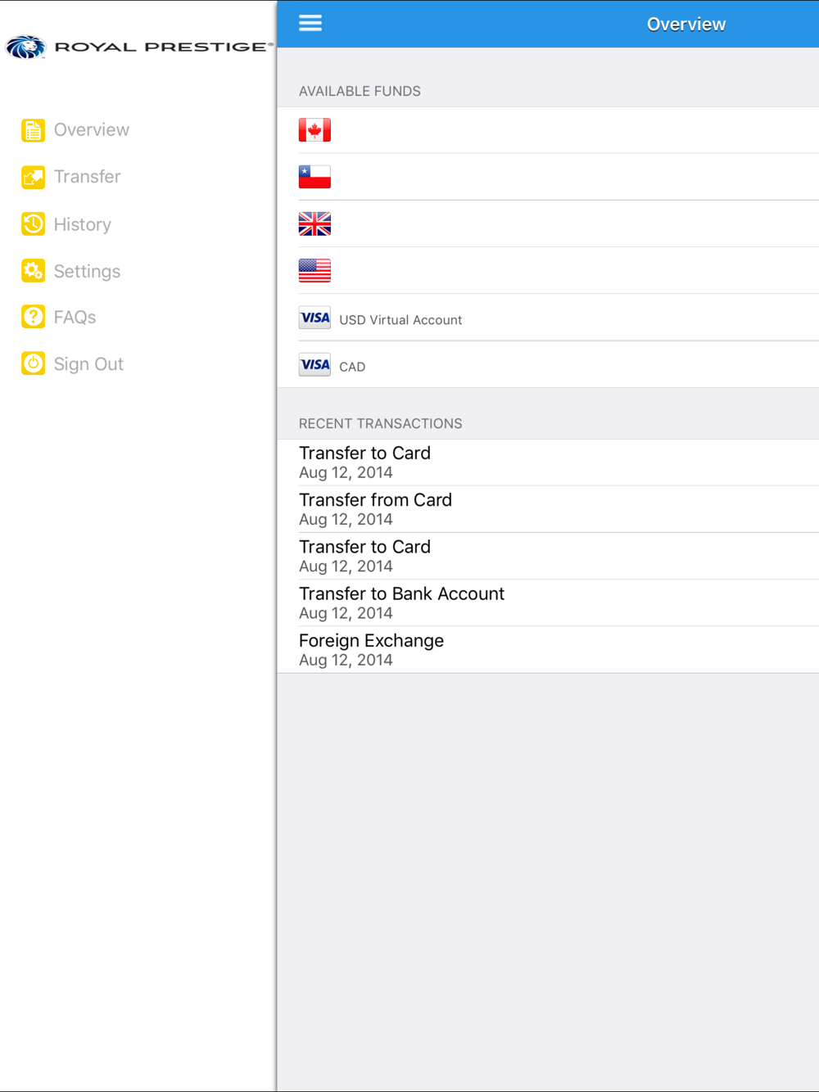The image size is (819, 1092).
Task: Tap the hamburger menu icon
Action: [x=310, y=24]
